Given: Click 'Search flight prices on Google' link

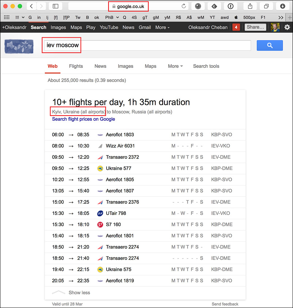Looking at the screenshot, I should [84, 119].
